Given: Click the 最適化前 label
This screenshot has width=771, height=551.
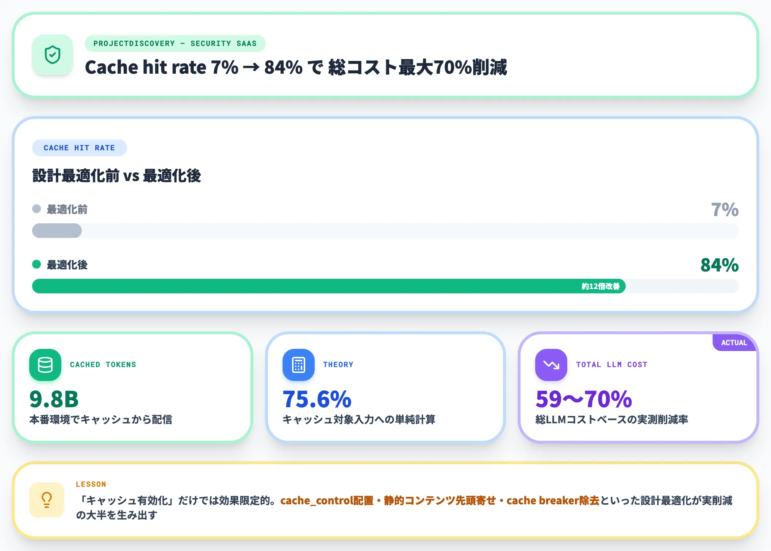Looking at the screenshot, I should (67, 209).
